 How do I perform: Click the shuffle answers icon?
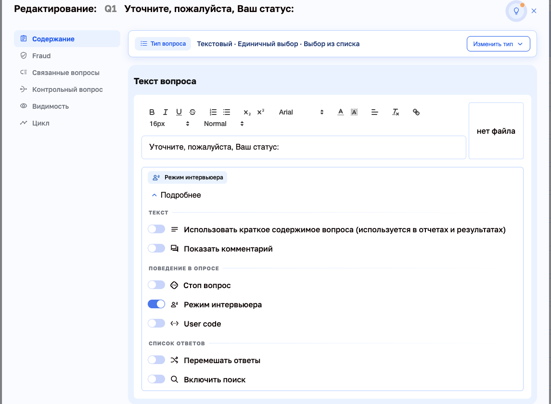click(x=174, y=360)
